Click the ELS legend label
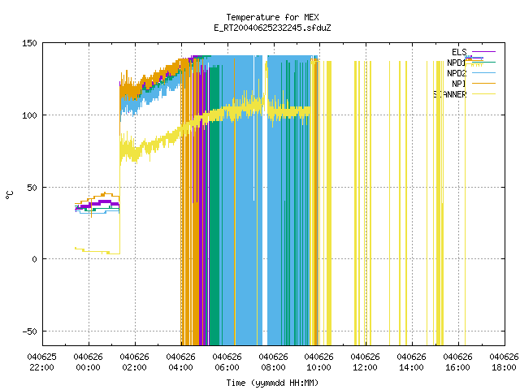 459,52
